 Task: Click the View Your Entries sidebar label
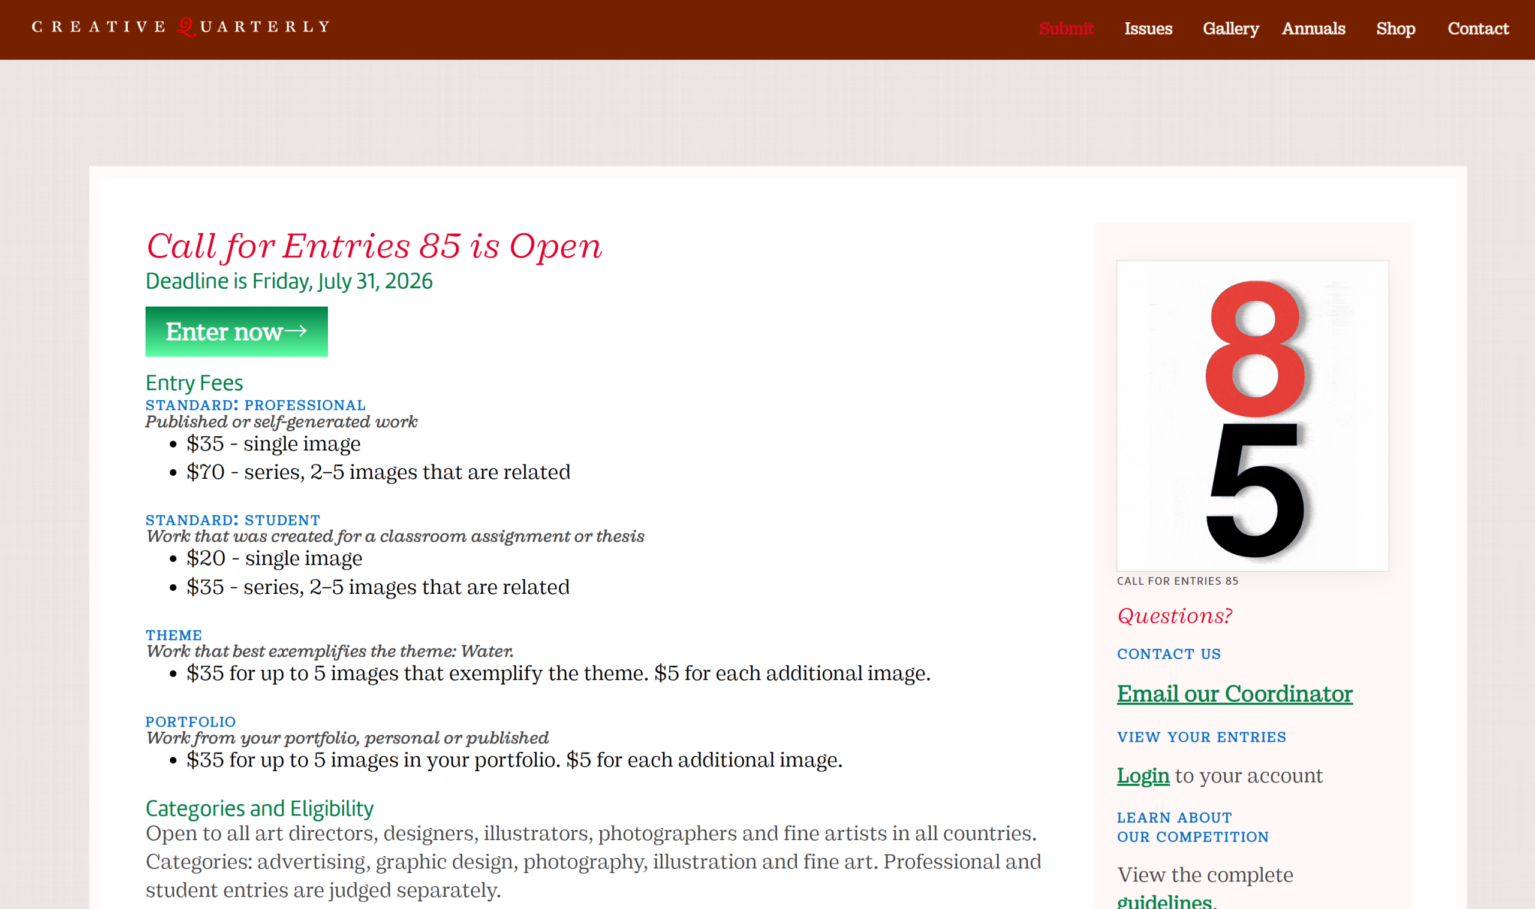coord(1201,737)
